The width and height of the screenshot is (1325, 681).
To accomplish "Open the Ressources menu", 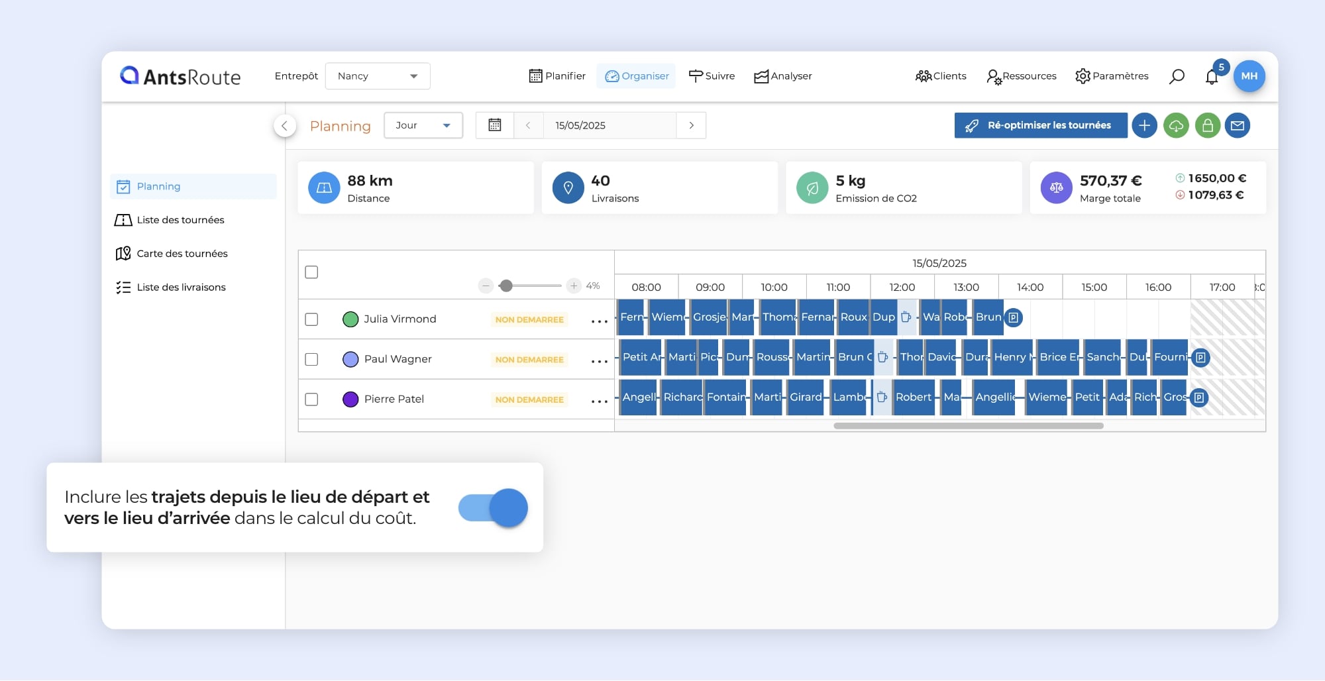I will [x=1021, y=76].
